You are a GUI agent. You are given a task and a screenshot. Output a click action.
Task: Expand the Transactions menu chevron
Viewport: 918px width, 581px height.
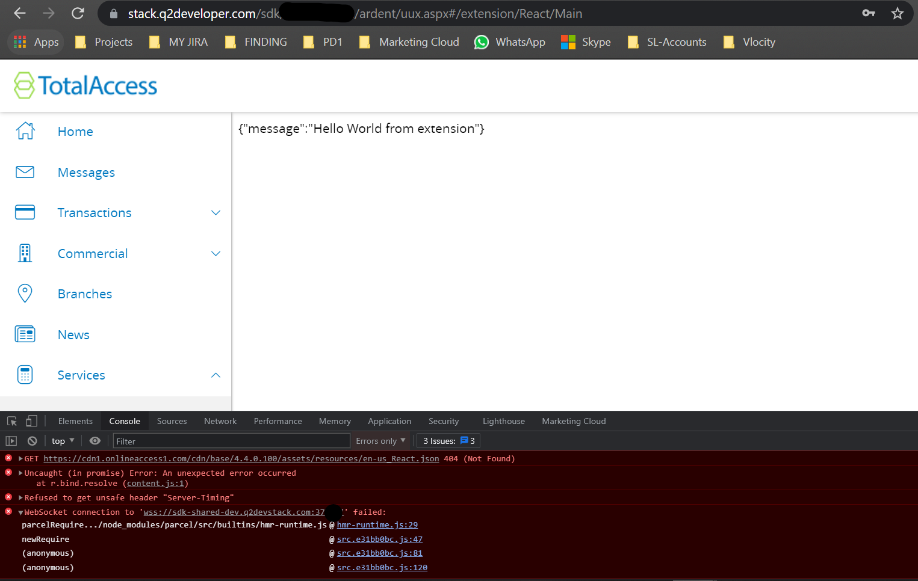tap(216, 213)
